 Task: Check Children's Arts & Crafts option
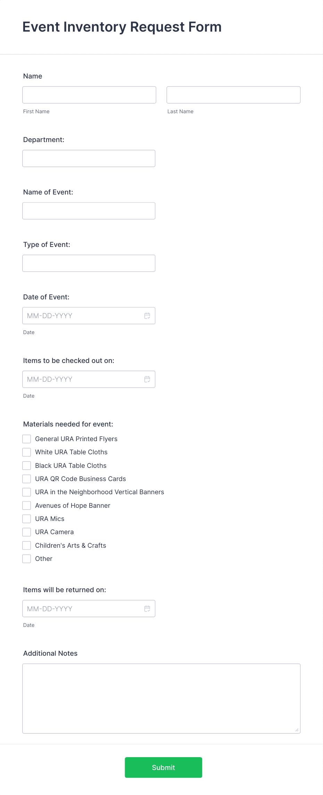26,545
